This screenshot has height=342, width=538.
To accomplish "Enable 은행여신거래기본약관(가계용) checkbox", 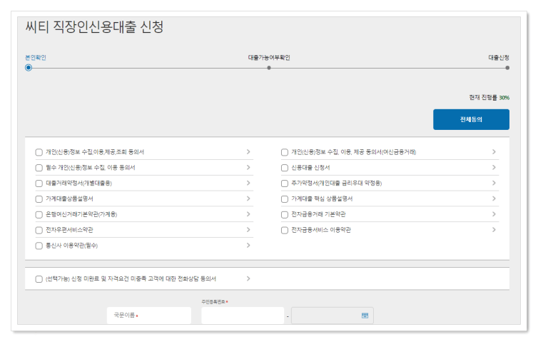I will tap(39, 215).
